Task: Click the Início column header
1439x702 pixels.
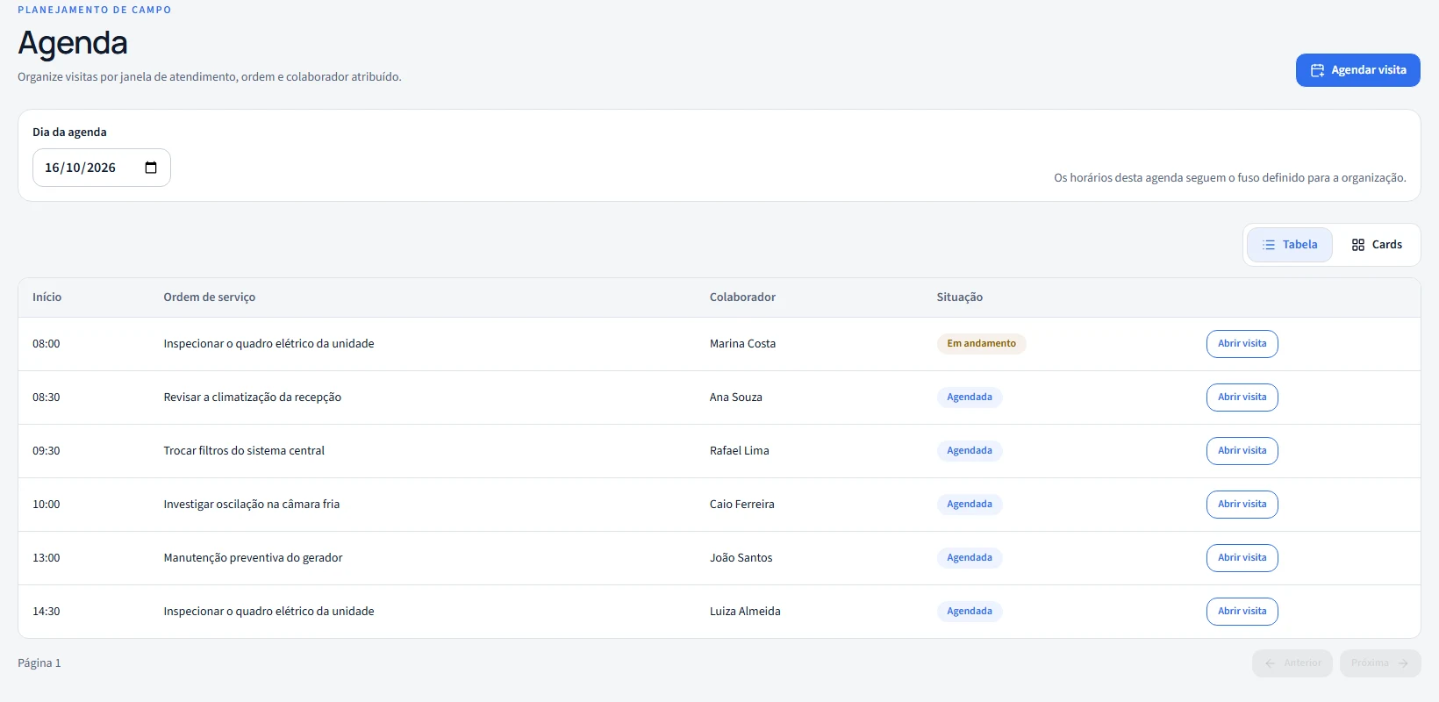Action: [47, 297]
